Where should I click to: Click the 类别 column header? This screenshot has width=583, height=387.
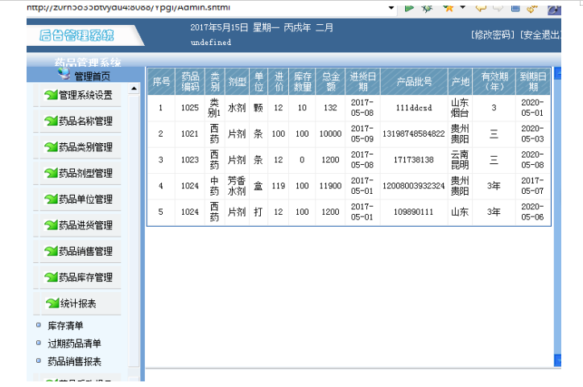click(215, 81)
